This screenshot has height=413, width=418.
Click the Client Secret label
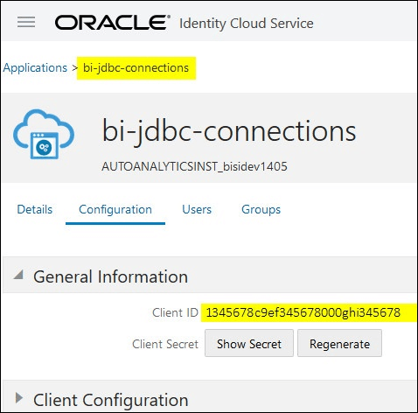tap(165, 344)
